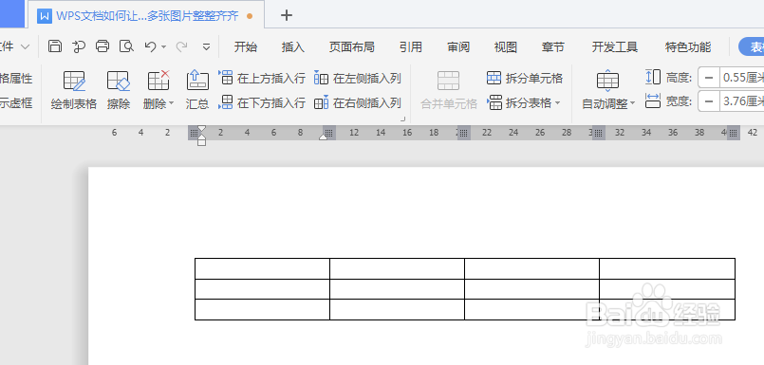Open the 视图 tab
This screenshot has width=764, height=365.
505,47
